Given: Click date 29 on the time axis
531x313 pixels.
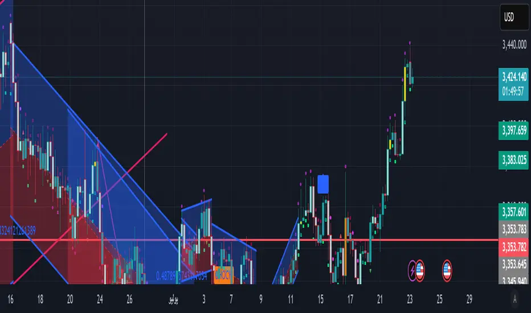Looking at the screenshot, I should 469,299.
